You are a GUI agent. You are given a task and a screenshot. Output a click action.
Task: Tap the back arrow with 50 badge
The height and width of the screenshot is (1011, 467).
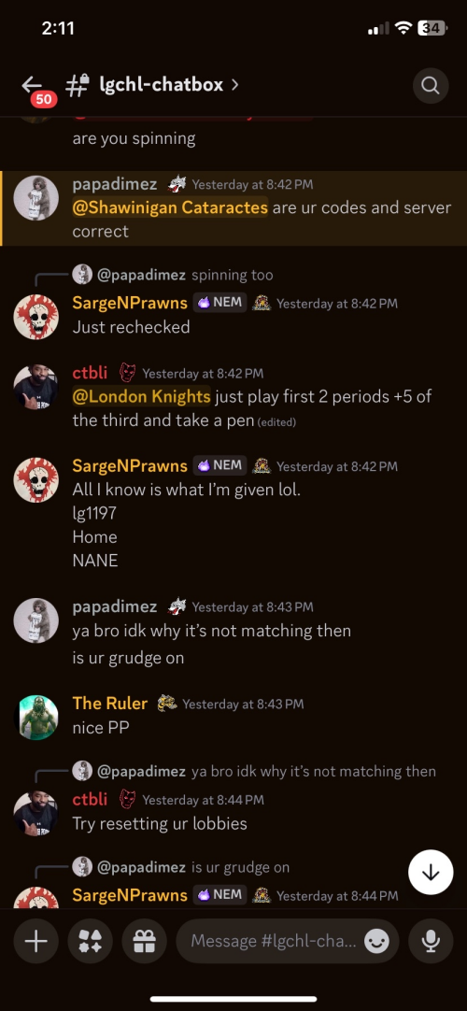[x=35, y=89]
